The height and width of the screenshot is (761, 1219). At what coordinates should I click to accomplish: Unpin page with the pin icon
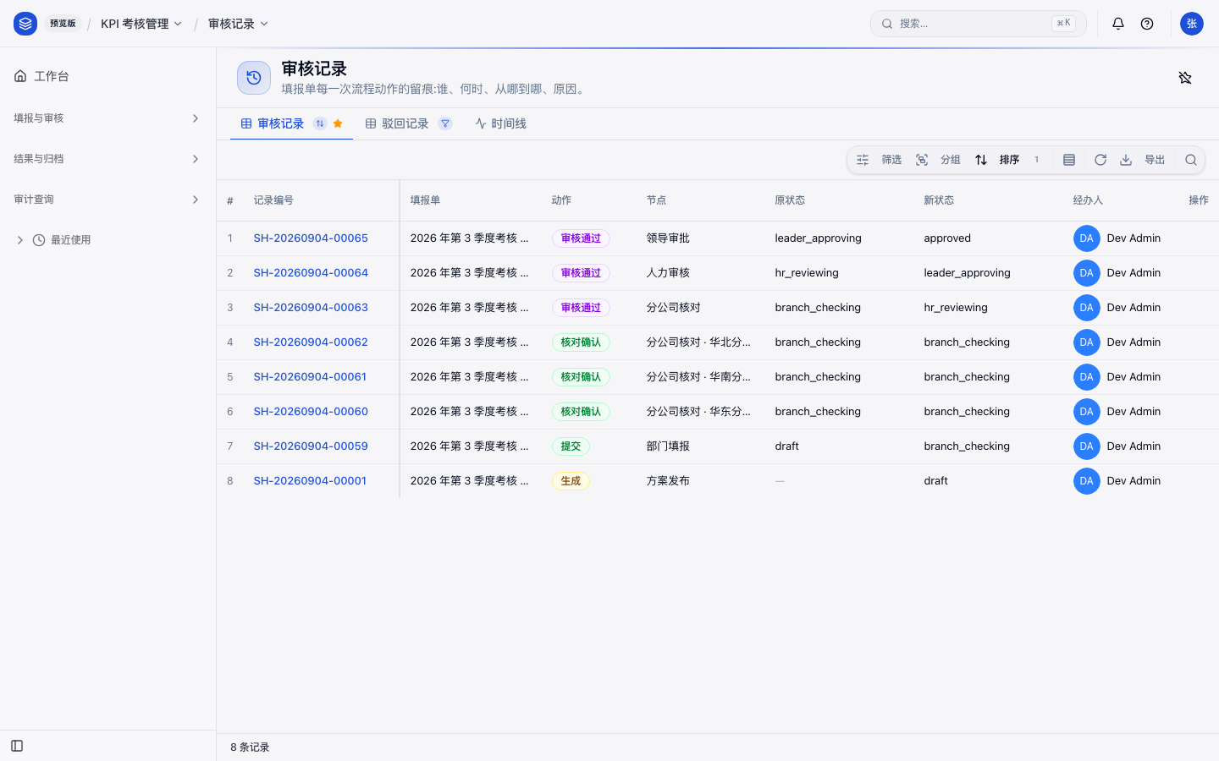(1185, 78)
